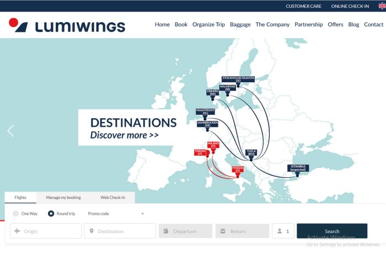Click the passenger person icon
This screenshot has height=258, width=386.
280,231
